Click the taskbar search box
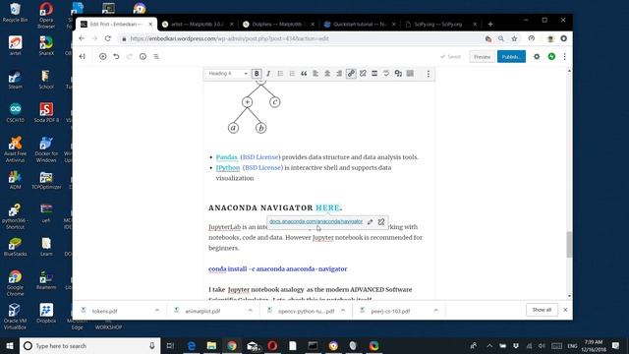 (x=89, y=345)
